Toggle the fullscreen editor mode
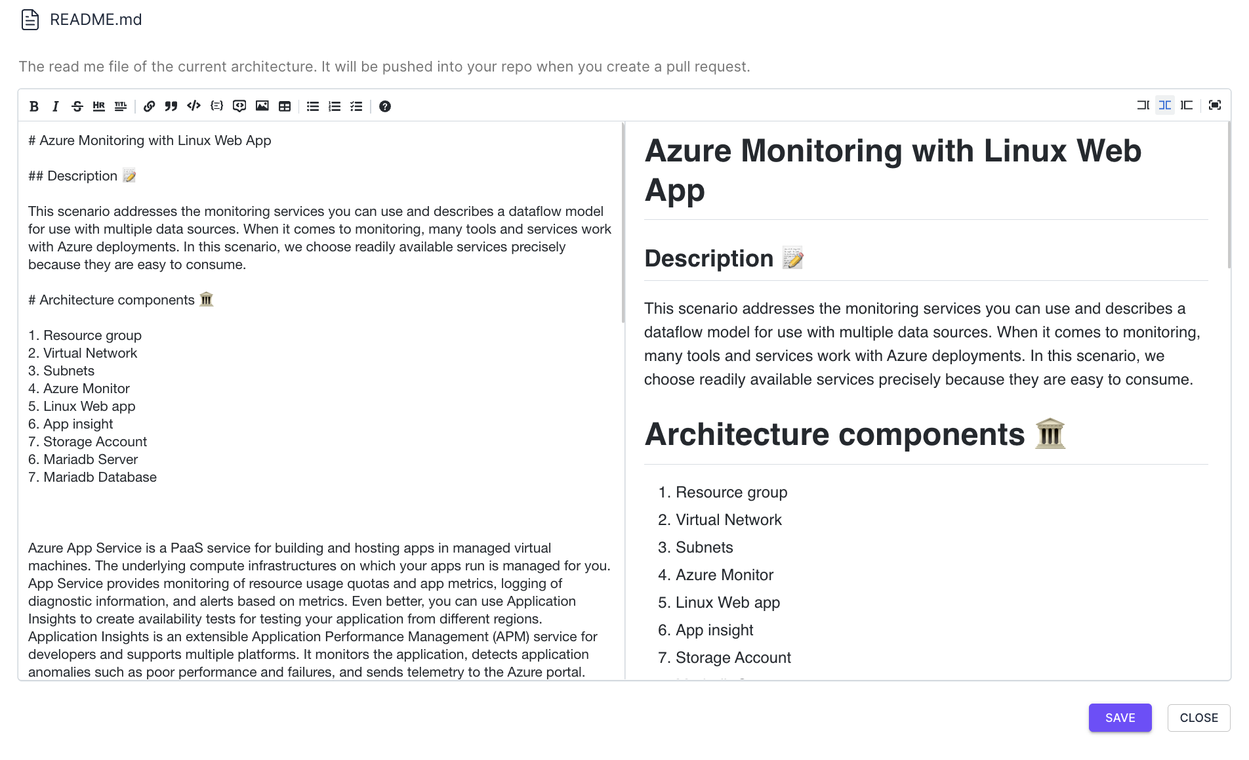This screenshot has width=1249, height=760. 1215,105
